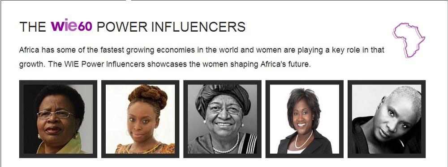Click the pearl necklace in the fourth portrait
The width and height of the screenshot is (448, 167).
(304, 141)
